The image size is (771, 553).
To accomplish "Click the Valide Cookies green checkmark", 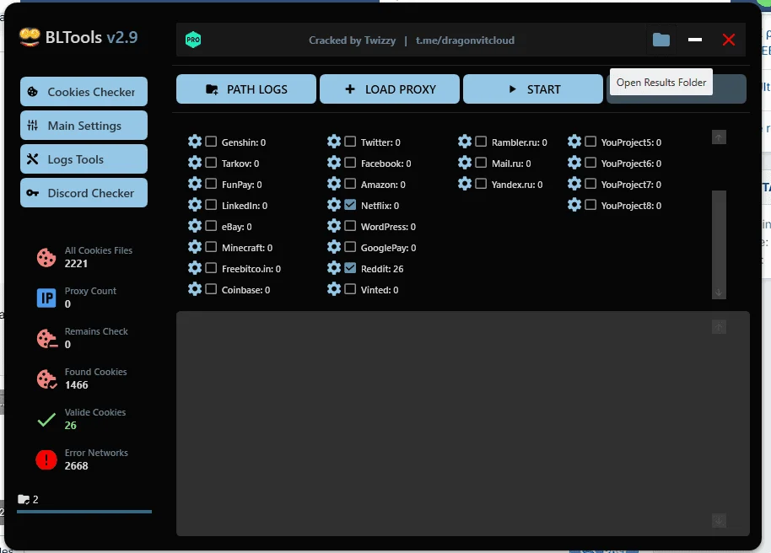I will click(46, 419).
